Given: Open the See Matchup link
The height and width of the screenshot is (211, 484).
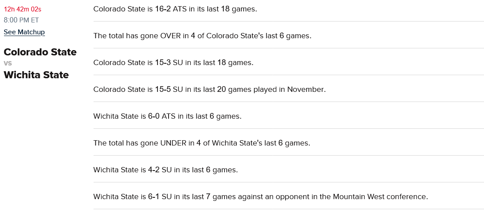Looking at the screenshot, I should (x=24, y=32).
